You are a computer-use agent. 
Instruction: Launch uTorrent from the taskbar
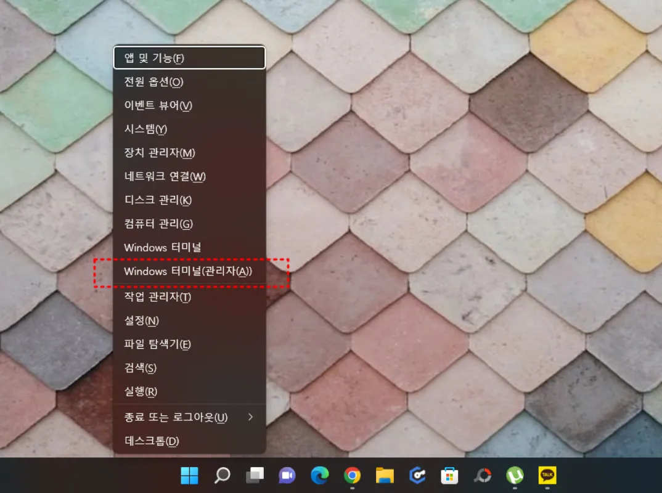click(x=515, y=476)
